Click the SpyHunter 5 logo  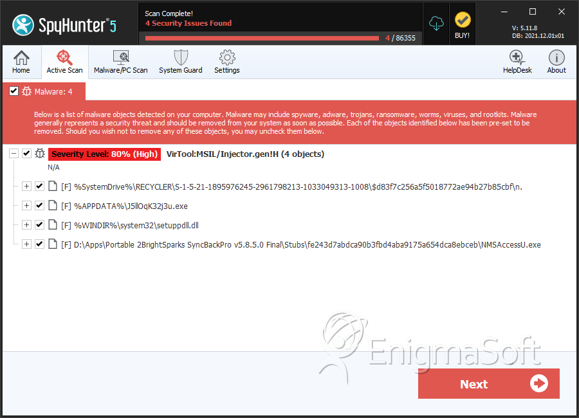64,25
